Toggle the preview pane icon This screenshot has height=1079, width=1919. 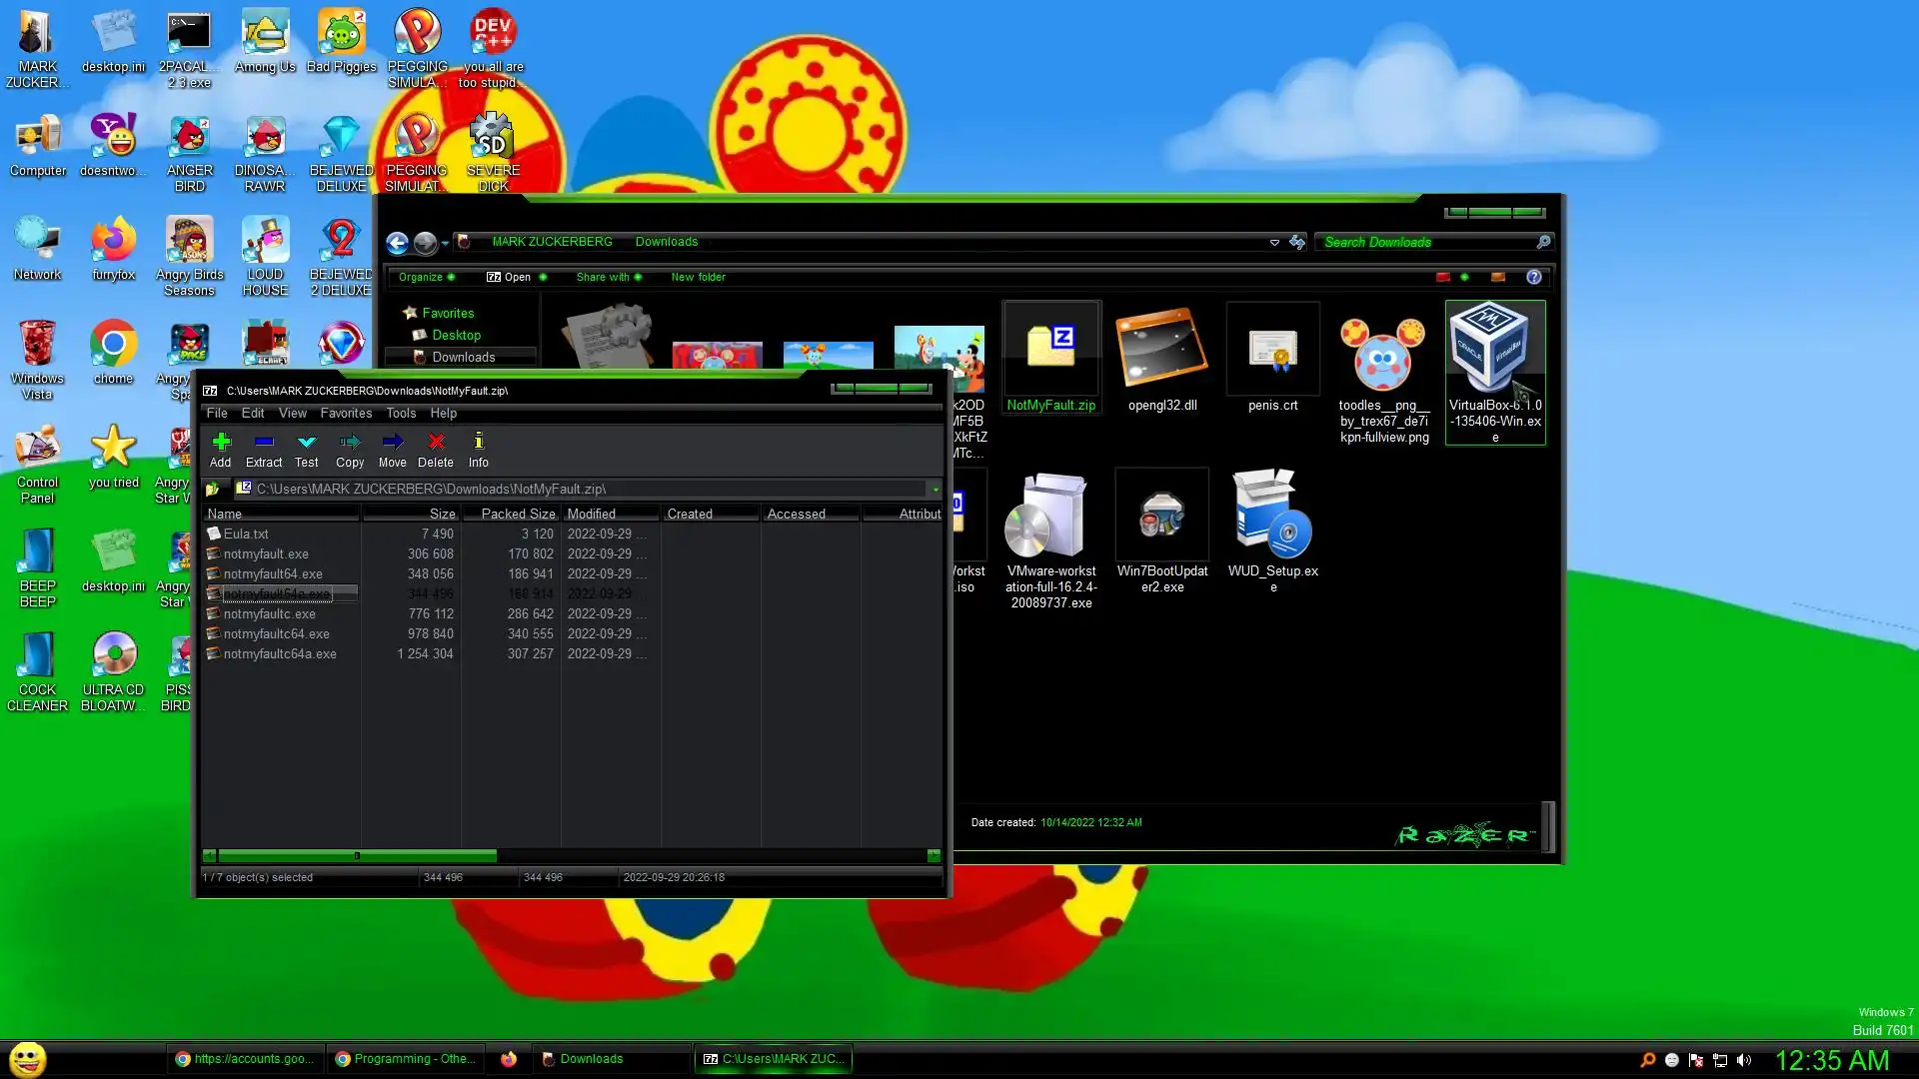click(1497, 277)
